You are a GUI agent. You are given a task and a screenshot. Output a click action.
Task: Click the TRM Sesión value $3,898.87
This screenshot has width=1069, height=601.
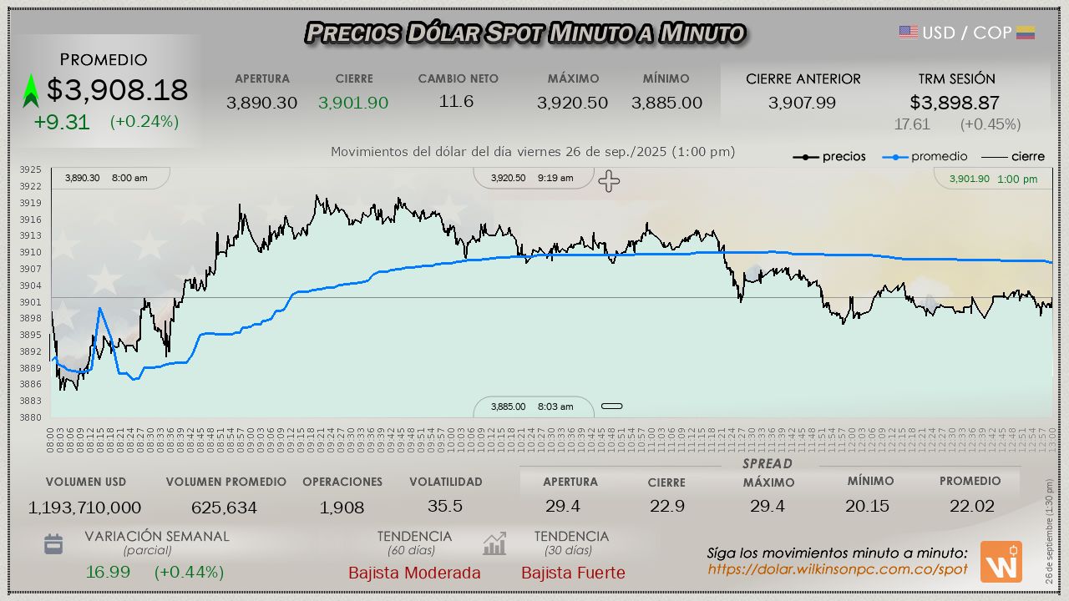[954, 103]
